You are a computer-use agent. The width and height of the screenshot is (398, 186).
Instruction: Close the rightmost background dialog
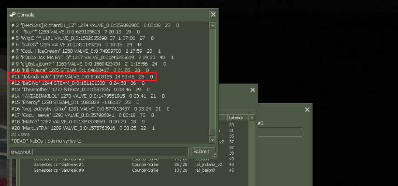click(x=307, y=109)
